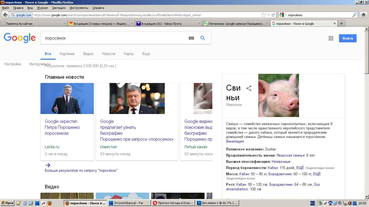Viewport: 369px width, 207px height.
Task: Open the Правка menu
Action: click(x=18, y=8)
